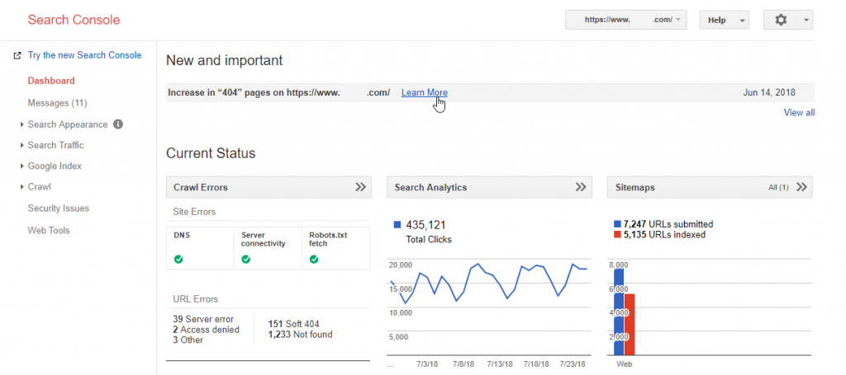Click the Server connectivity green check icon

click(x=246, y=260)
